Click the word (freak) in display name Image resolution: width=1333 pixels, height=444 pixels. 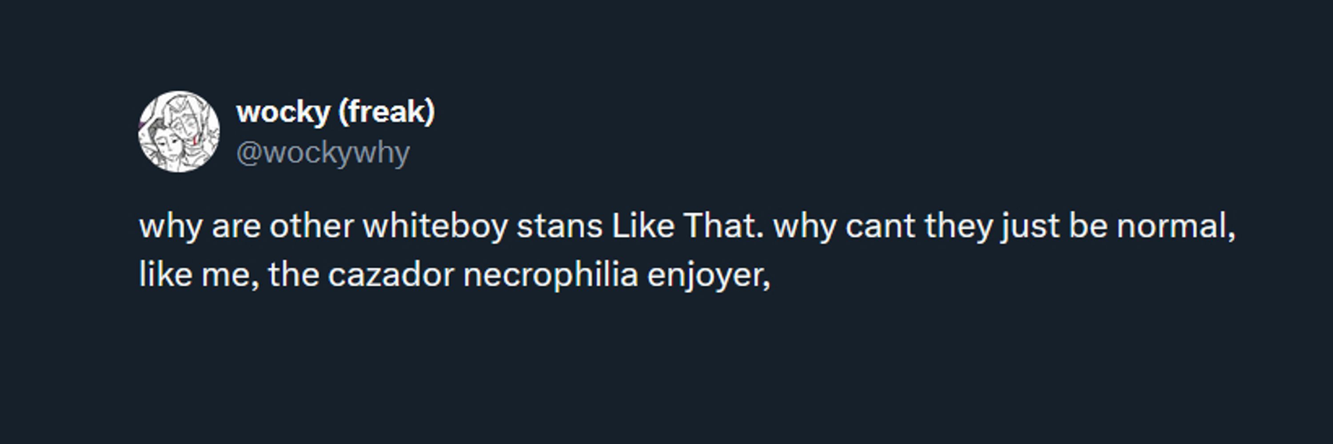pyautogui.click(x=387, y=112)
